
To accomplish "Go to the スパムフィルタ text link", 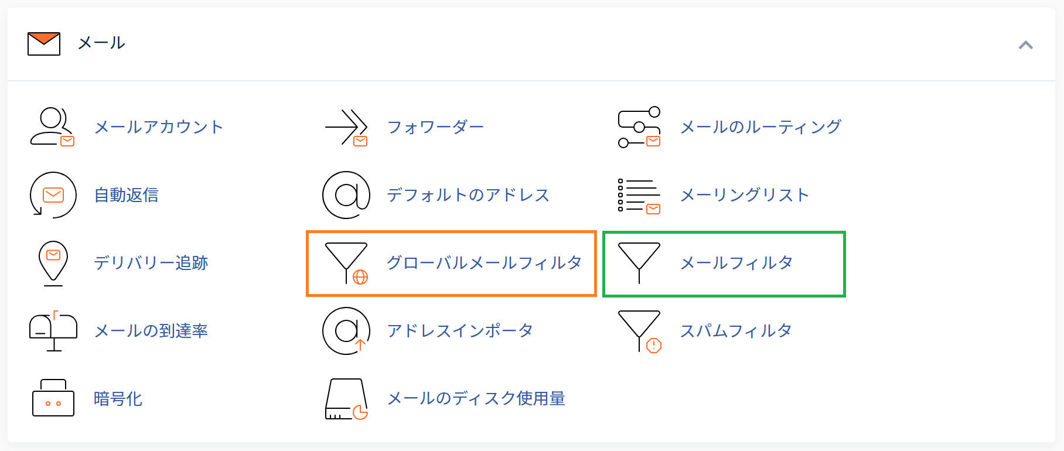I will 736,331.
